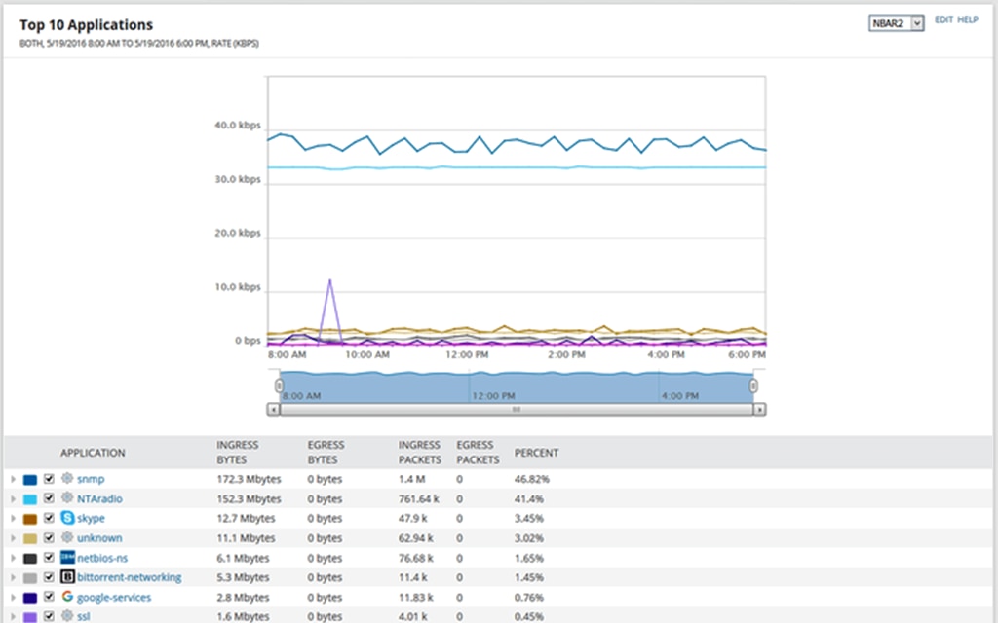Click the Skype application icon

pos(67,518)
